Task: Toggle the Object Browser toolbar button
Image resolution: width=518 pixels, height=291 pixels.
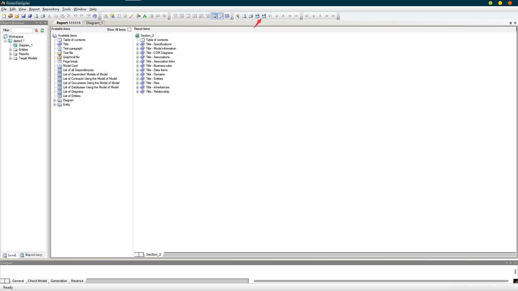Action: pos(214,16)
